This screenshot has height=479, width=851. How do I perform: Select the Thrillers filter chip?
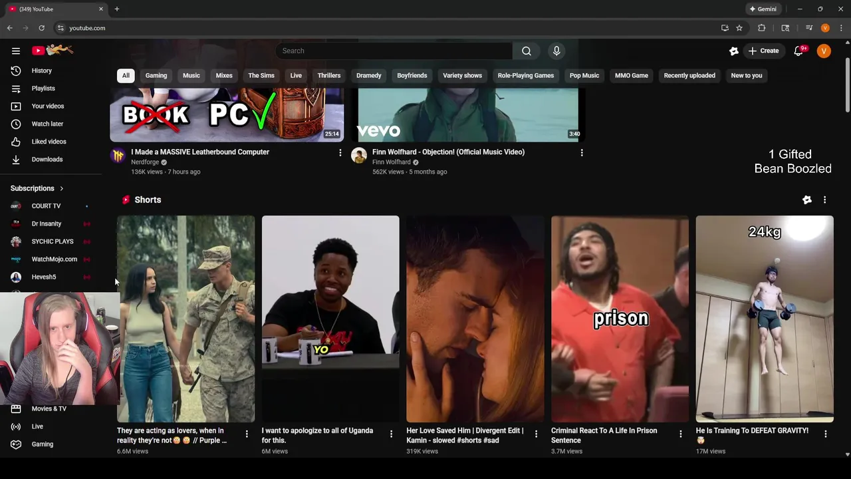(x=329, y=75)
